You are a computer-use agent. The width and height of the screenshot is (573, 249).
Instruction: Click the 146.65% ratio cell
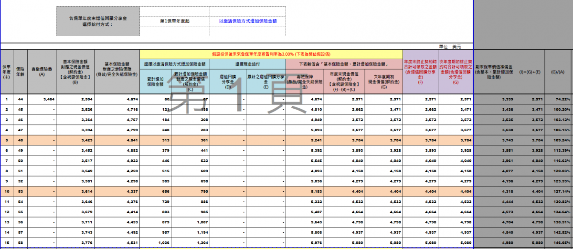tap(558, 243)
